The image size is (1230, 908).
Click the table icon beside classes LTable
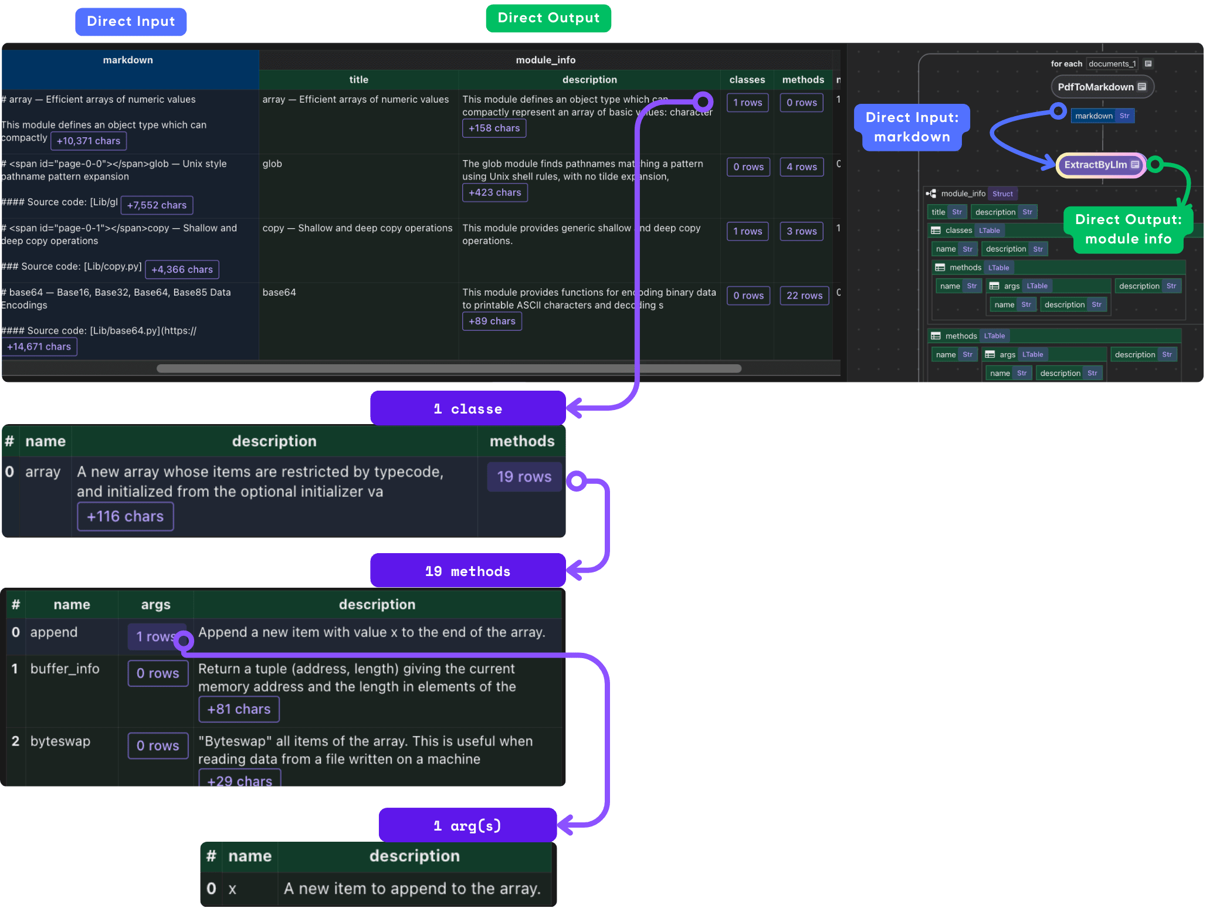935,230
